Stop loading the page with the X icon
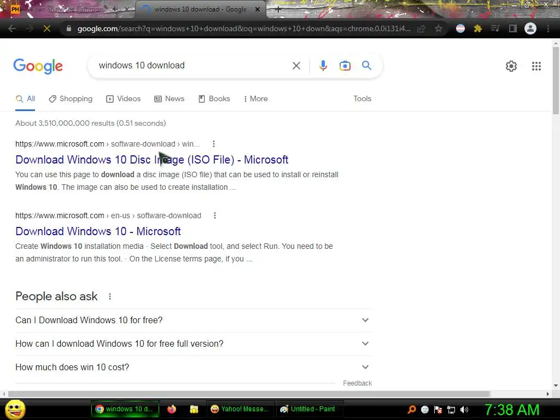Screen dimensions: 560x420 (x=47, y=28)
